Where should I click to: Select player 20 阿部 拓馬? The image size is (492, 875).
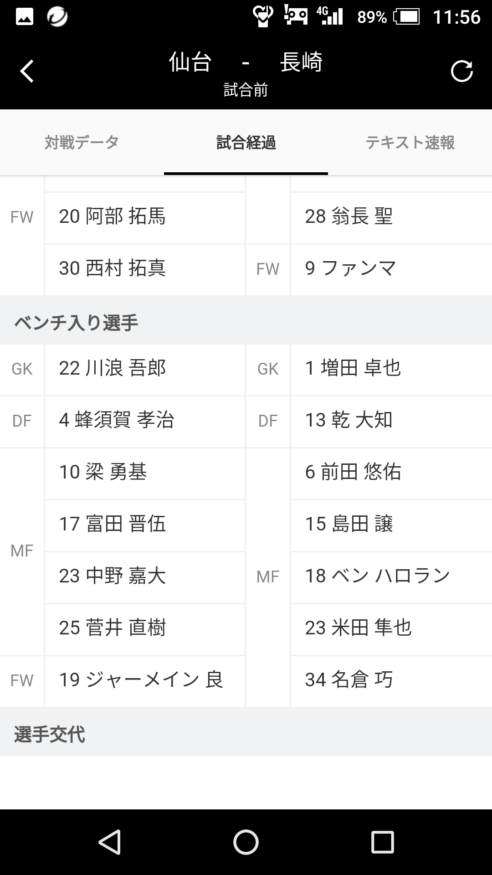pos(144,217)
